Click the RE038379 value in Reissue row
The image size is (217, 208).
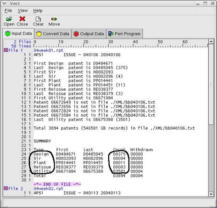click(93, 167)
